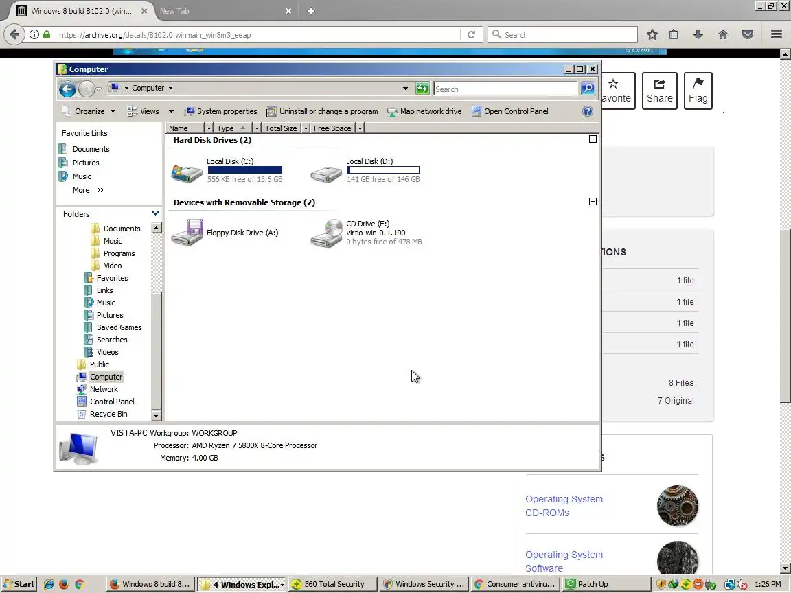Open the Operating System CD-ROMs link

564,506
